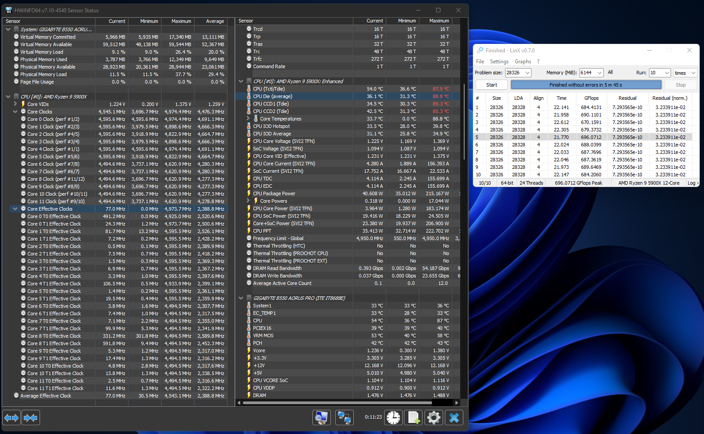Click the All memory link in LinX

pos(610,73)
